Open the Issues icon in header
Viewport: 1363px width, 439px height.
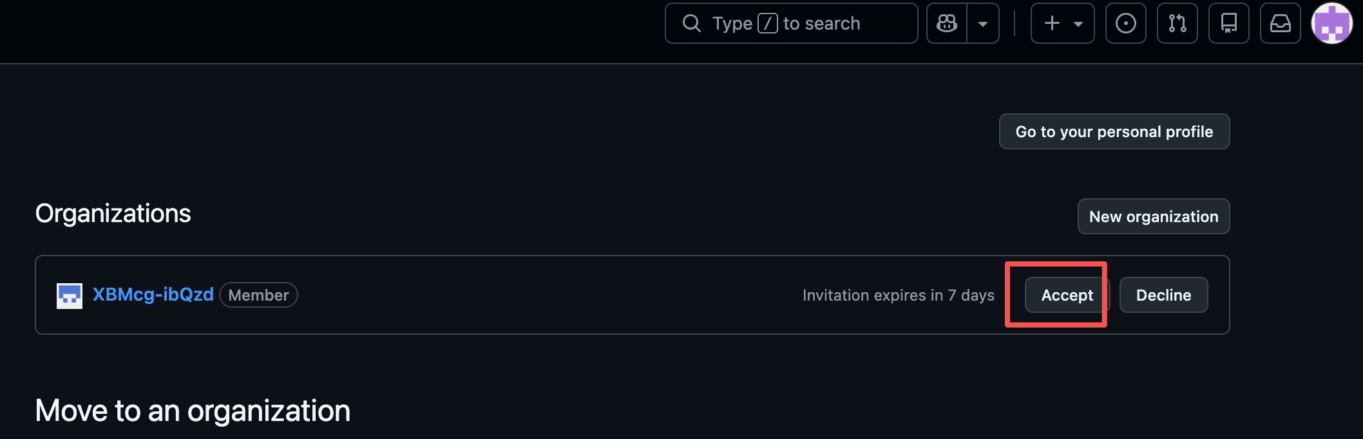pos(1125,24)
